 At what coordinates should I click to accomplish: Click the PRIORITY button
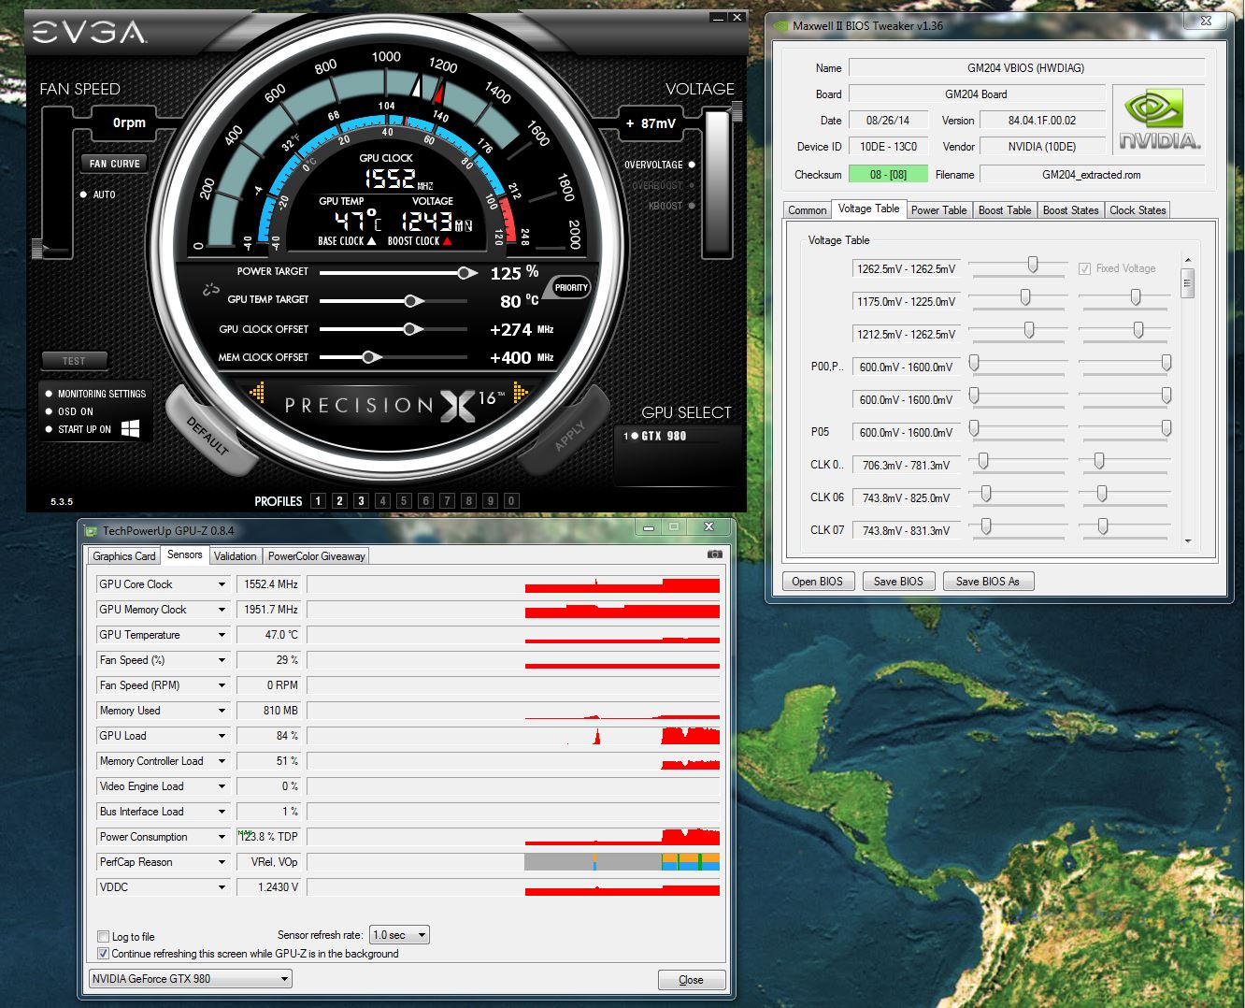[x=571, y=288]
